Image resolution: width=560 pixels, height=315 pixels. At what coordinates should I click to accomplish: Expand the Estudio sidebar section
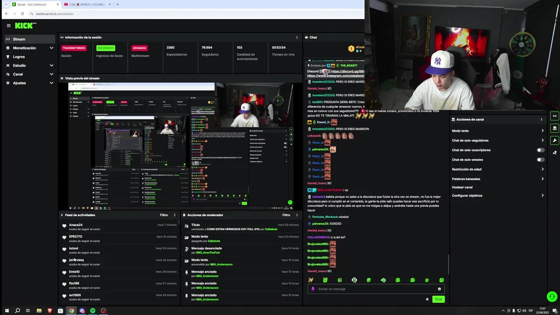click(x=29, y=65)
